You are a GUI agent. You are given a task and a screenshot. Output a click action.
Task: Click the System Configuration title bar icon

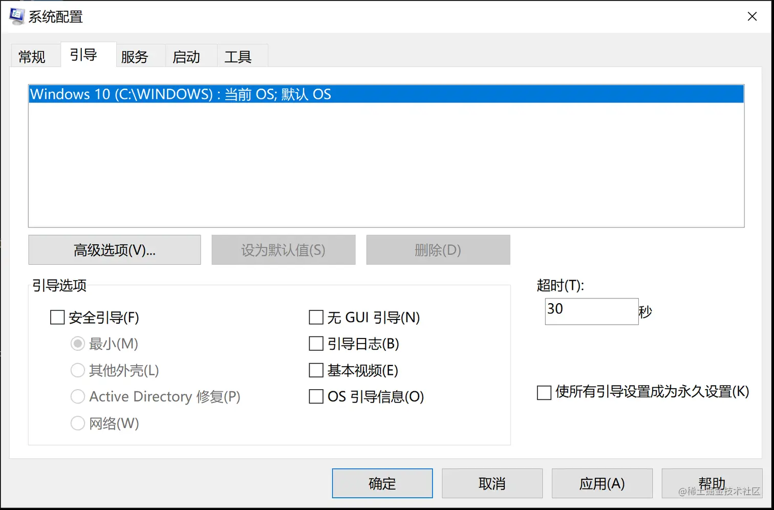tap(16, 16)
